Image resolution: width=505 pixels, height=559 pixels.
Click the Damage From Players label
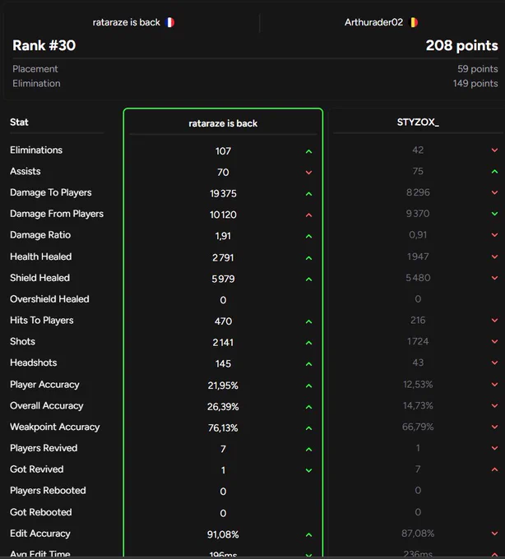click(x=57, y=214)
